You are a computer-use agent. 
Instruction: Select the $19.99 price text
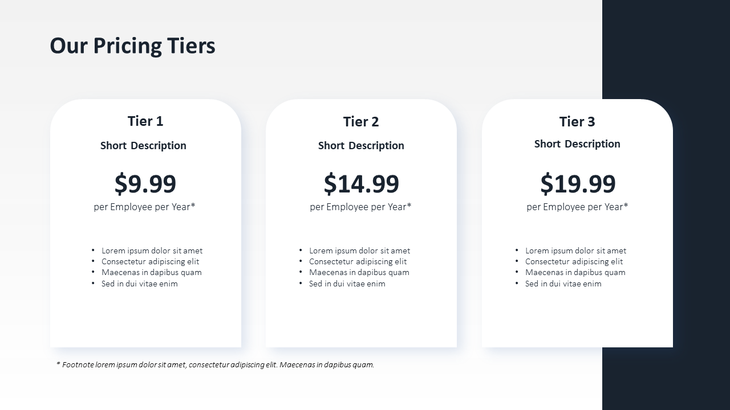pos(578,183)
